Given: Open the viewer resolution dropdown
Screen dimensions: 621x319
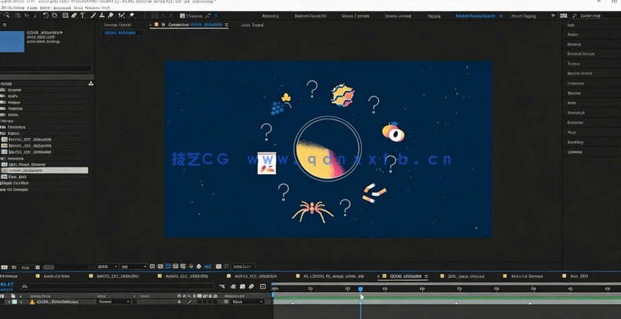Looking at the screenshot, I should [134, 267].
